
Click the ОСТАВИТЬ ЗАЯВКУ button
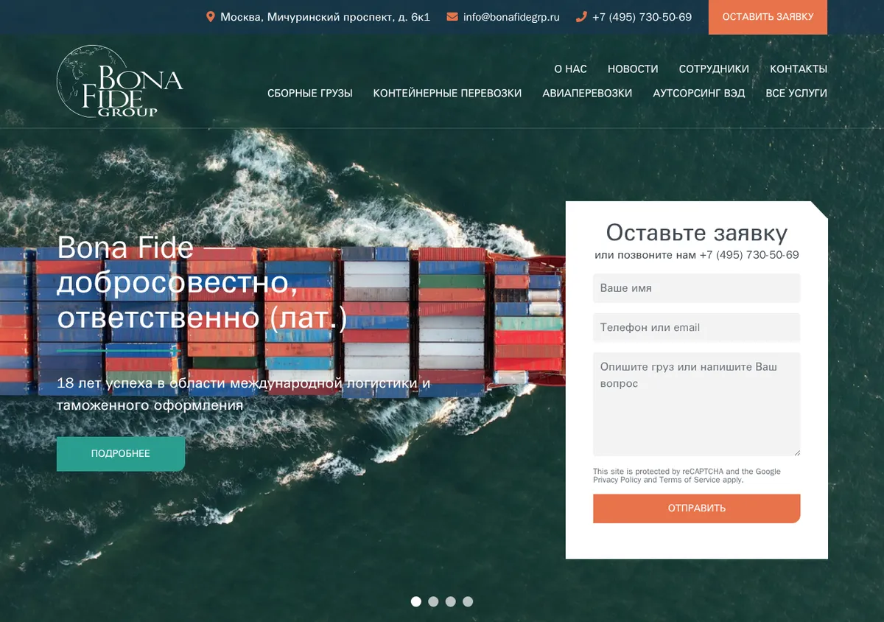(768, 17)
